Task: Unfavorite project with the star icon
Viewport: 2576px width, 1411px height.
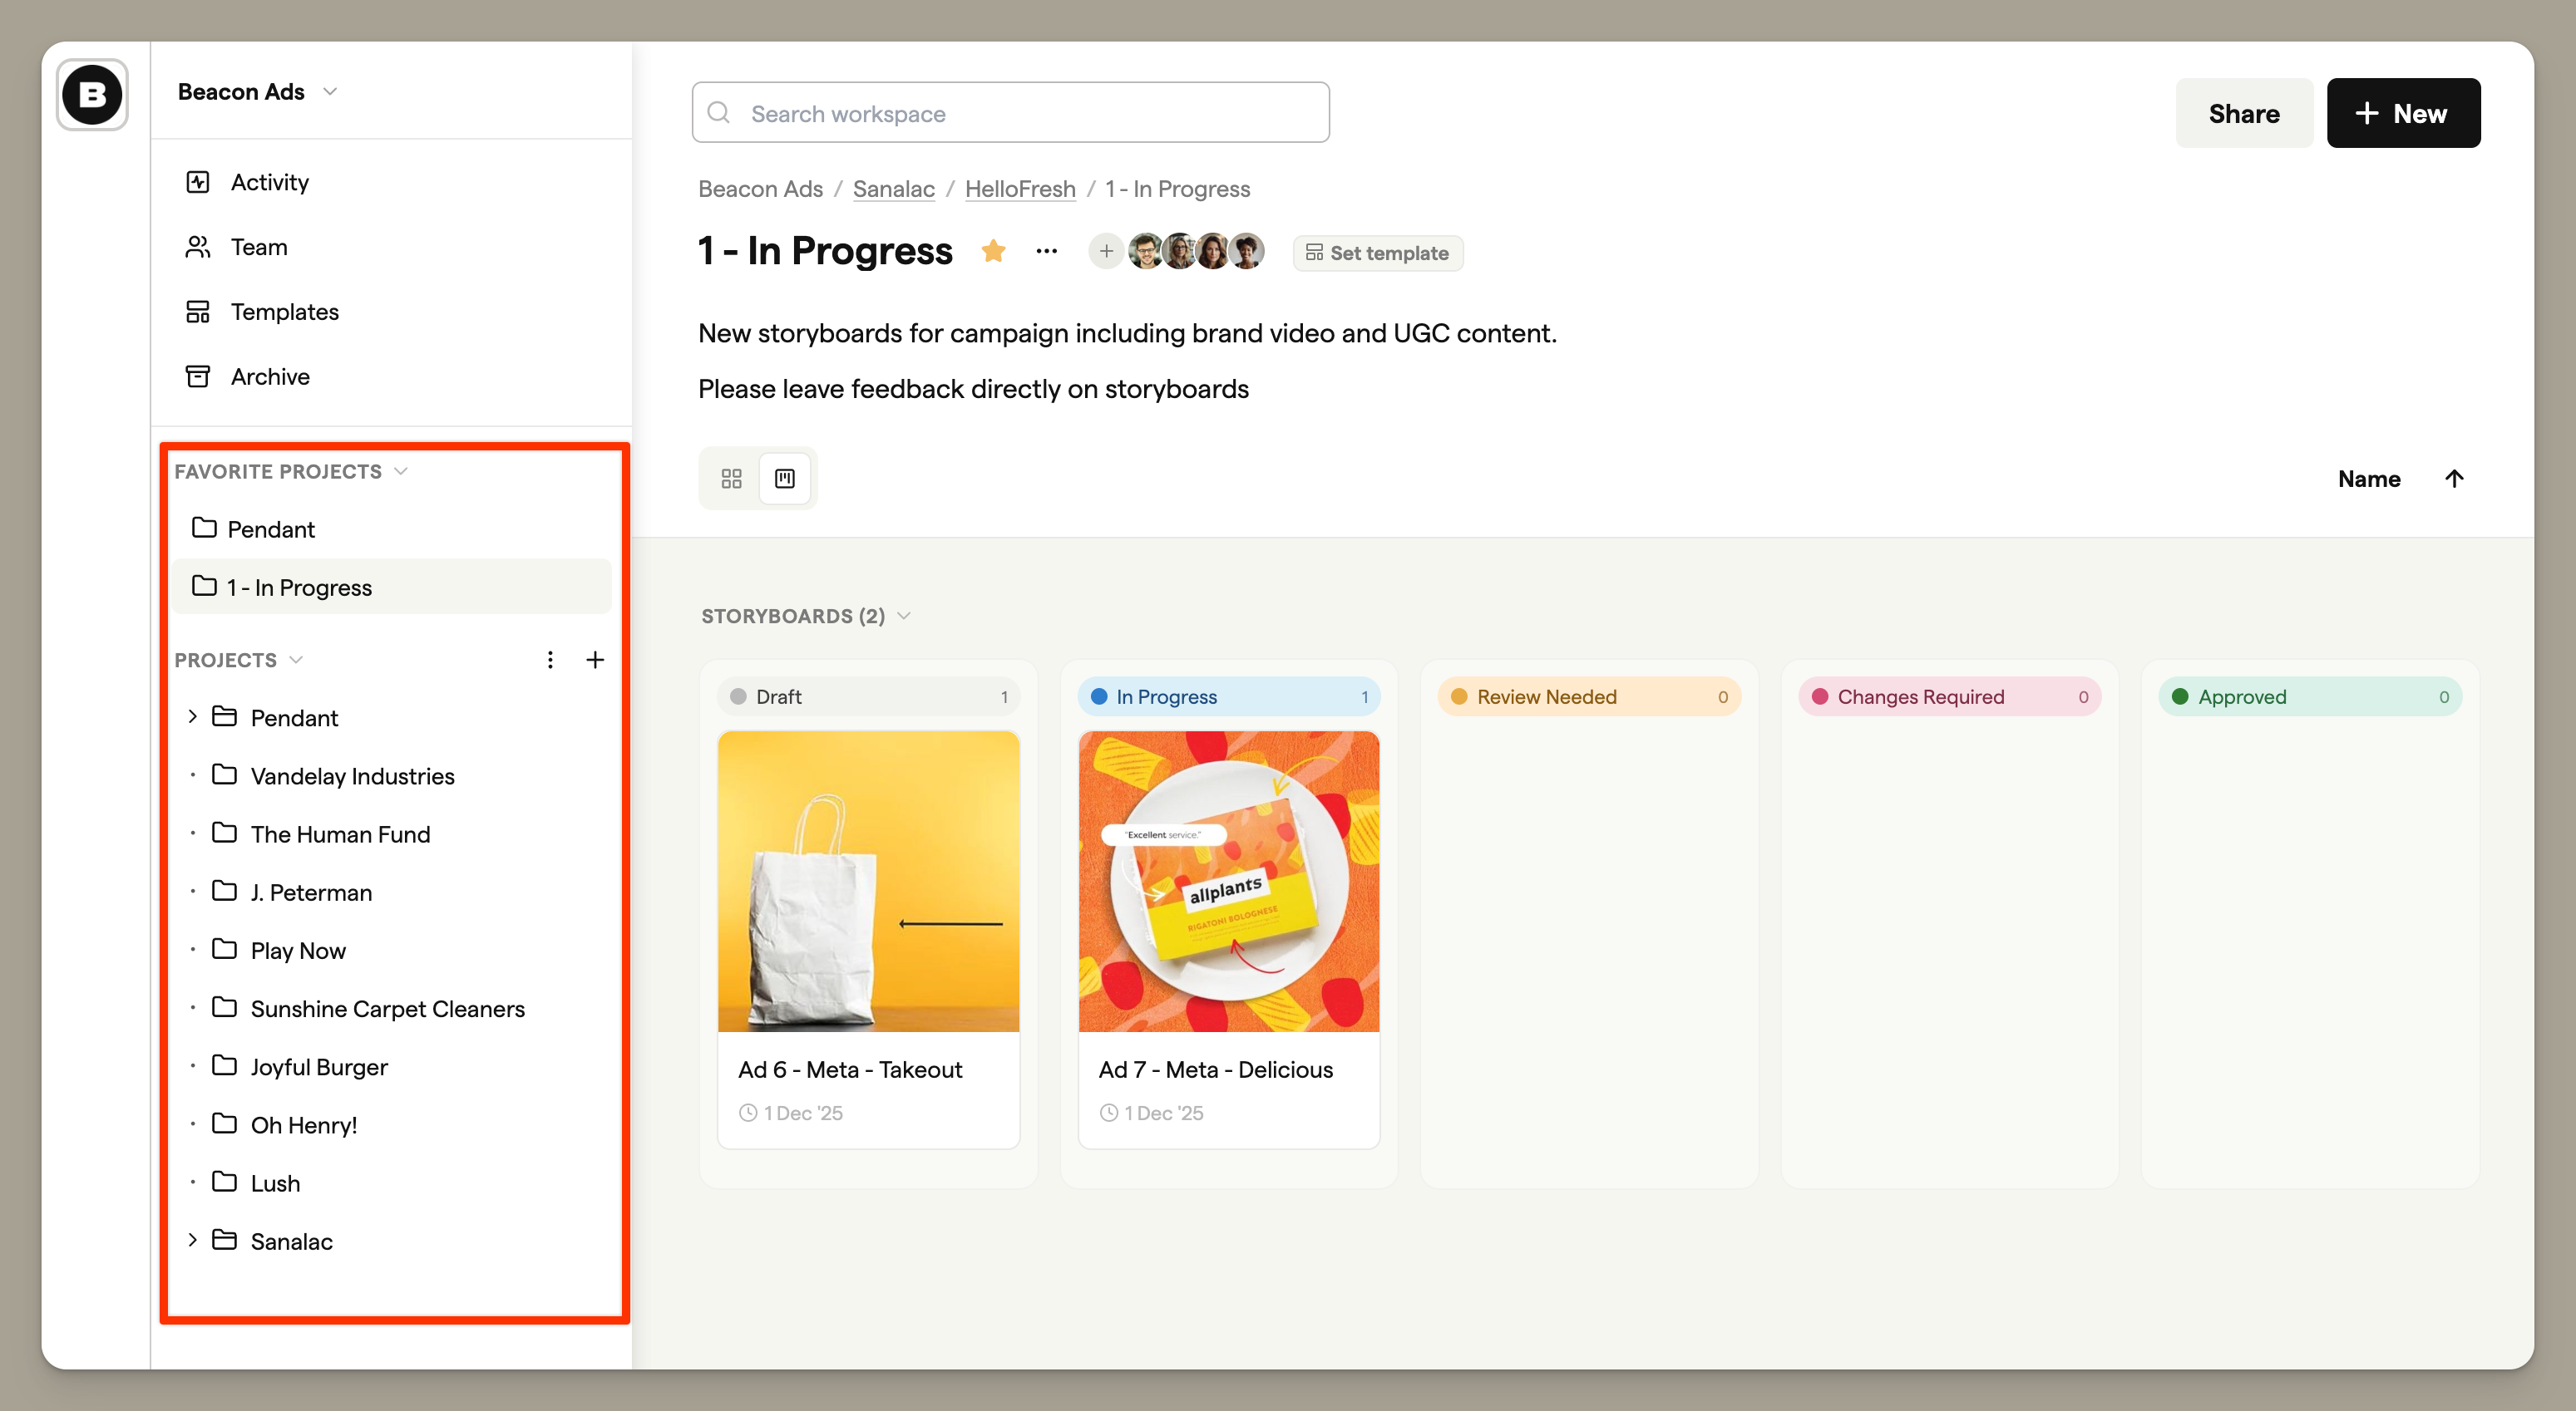Action: [992, 252]
